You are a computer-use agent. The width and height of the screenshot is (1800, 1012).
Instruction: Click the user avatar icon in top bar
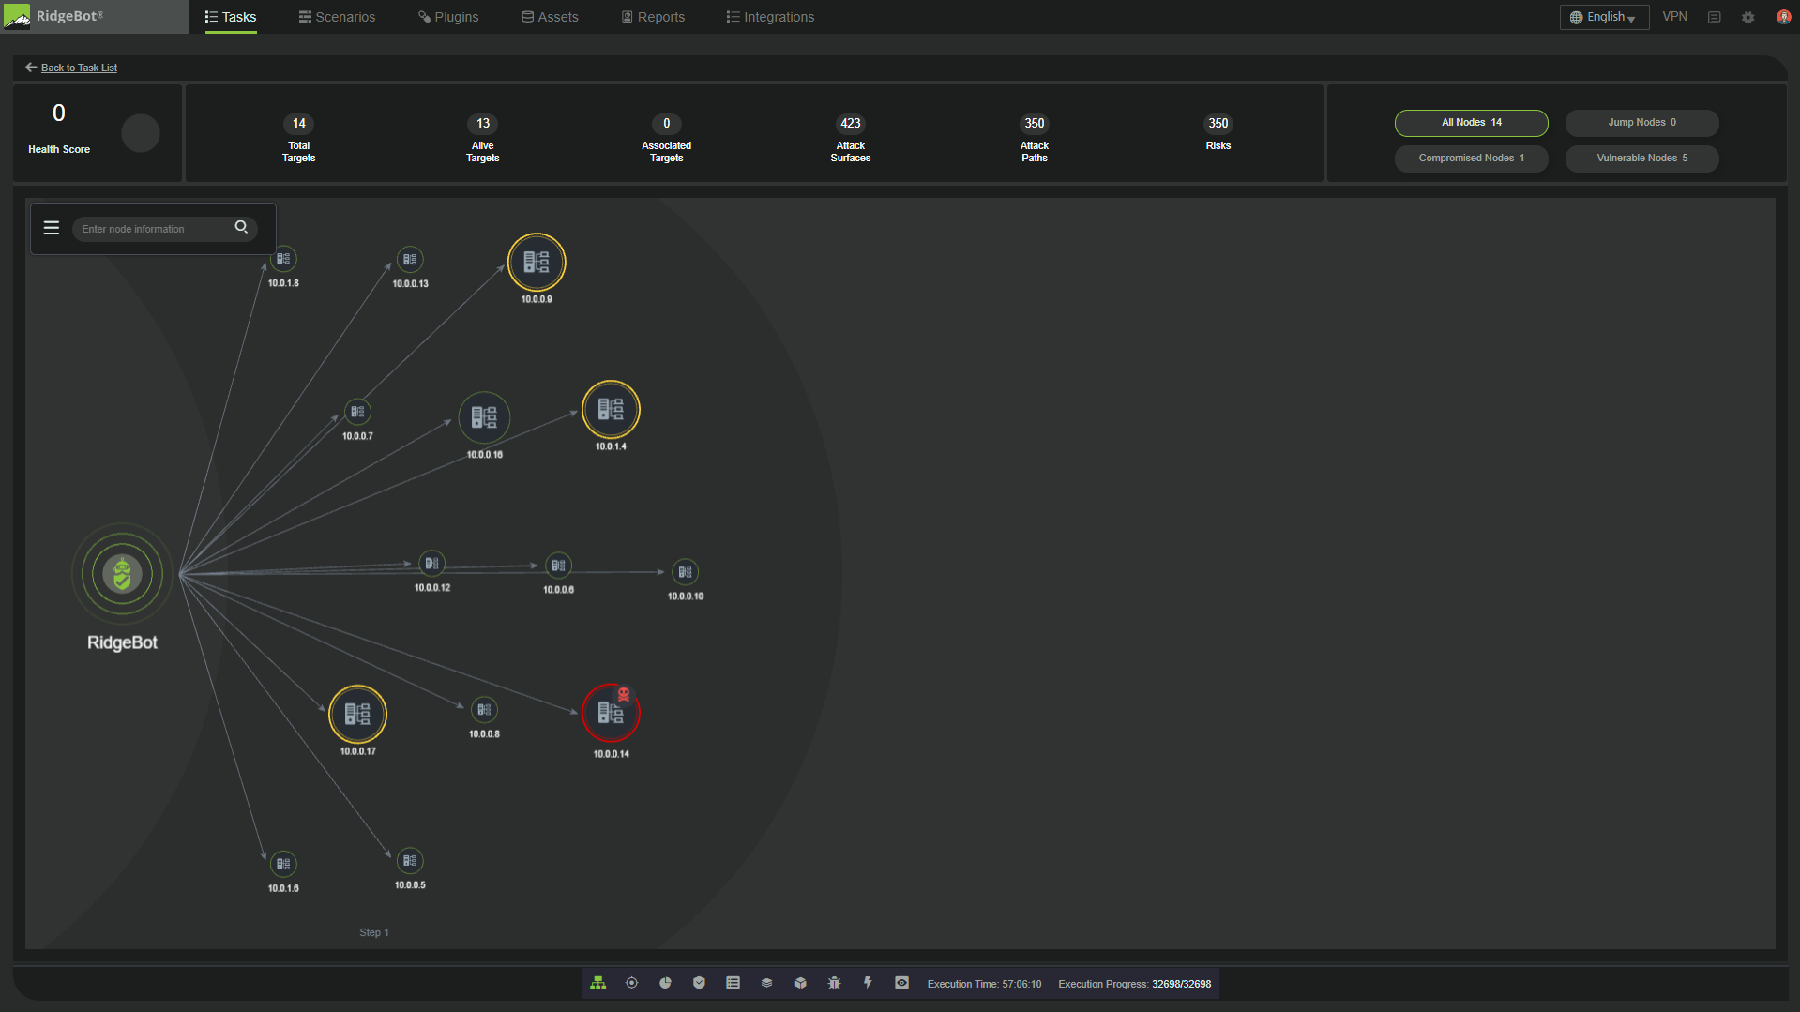pos(1783,17)
